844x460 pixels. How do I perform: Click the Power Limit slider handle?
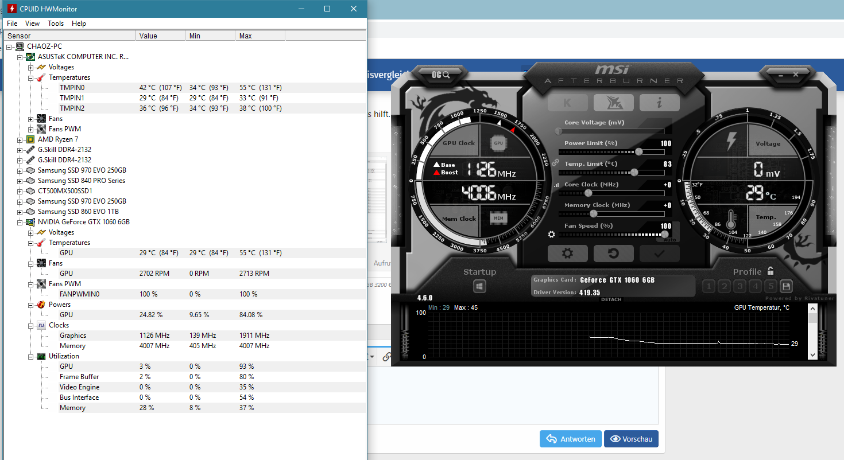point(639,152)
